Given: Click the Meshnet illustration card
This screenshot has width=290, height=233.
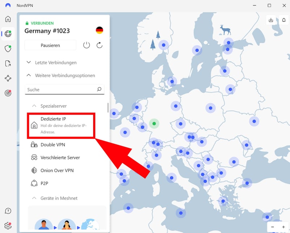Looking at the screenshot, I should pyautogui.click(x=67, y=218).
